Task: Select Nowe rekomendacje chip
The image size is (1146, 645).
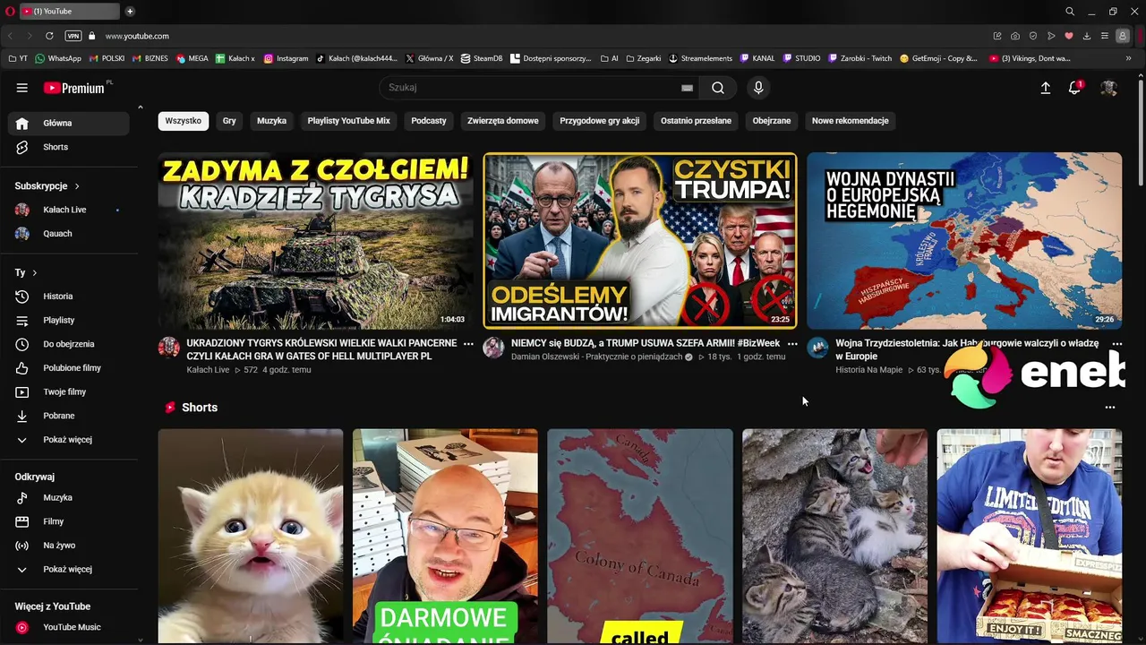Action: (x=851, y=121)
